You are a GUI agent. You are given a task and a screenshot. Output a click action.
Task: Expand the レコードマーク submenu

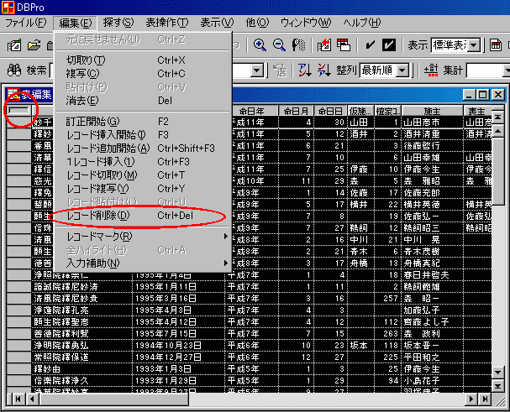click(x=143, y=237)
